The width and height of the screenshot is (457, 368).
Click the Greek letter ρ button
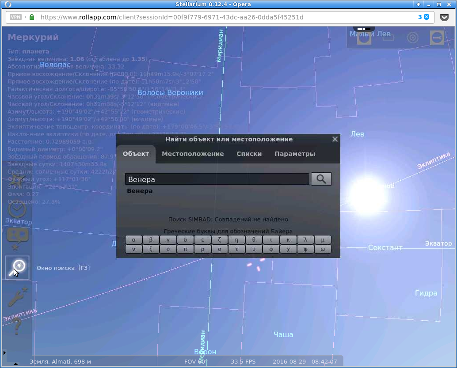[202, 249]
